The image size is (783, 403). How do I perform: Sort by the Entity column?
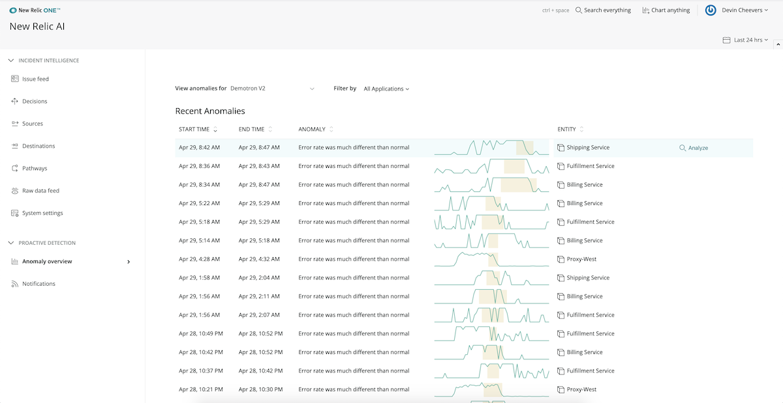pos(571,129)
